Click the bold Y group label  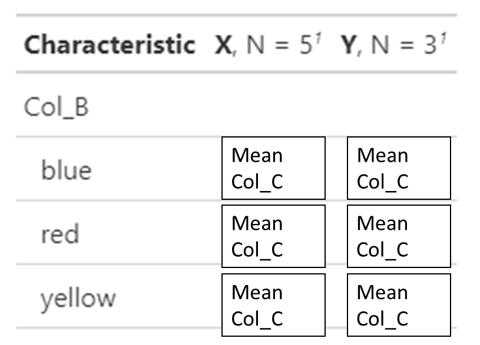tap(348, 45)
